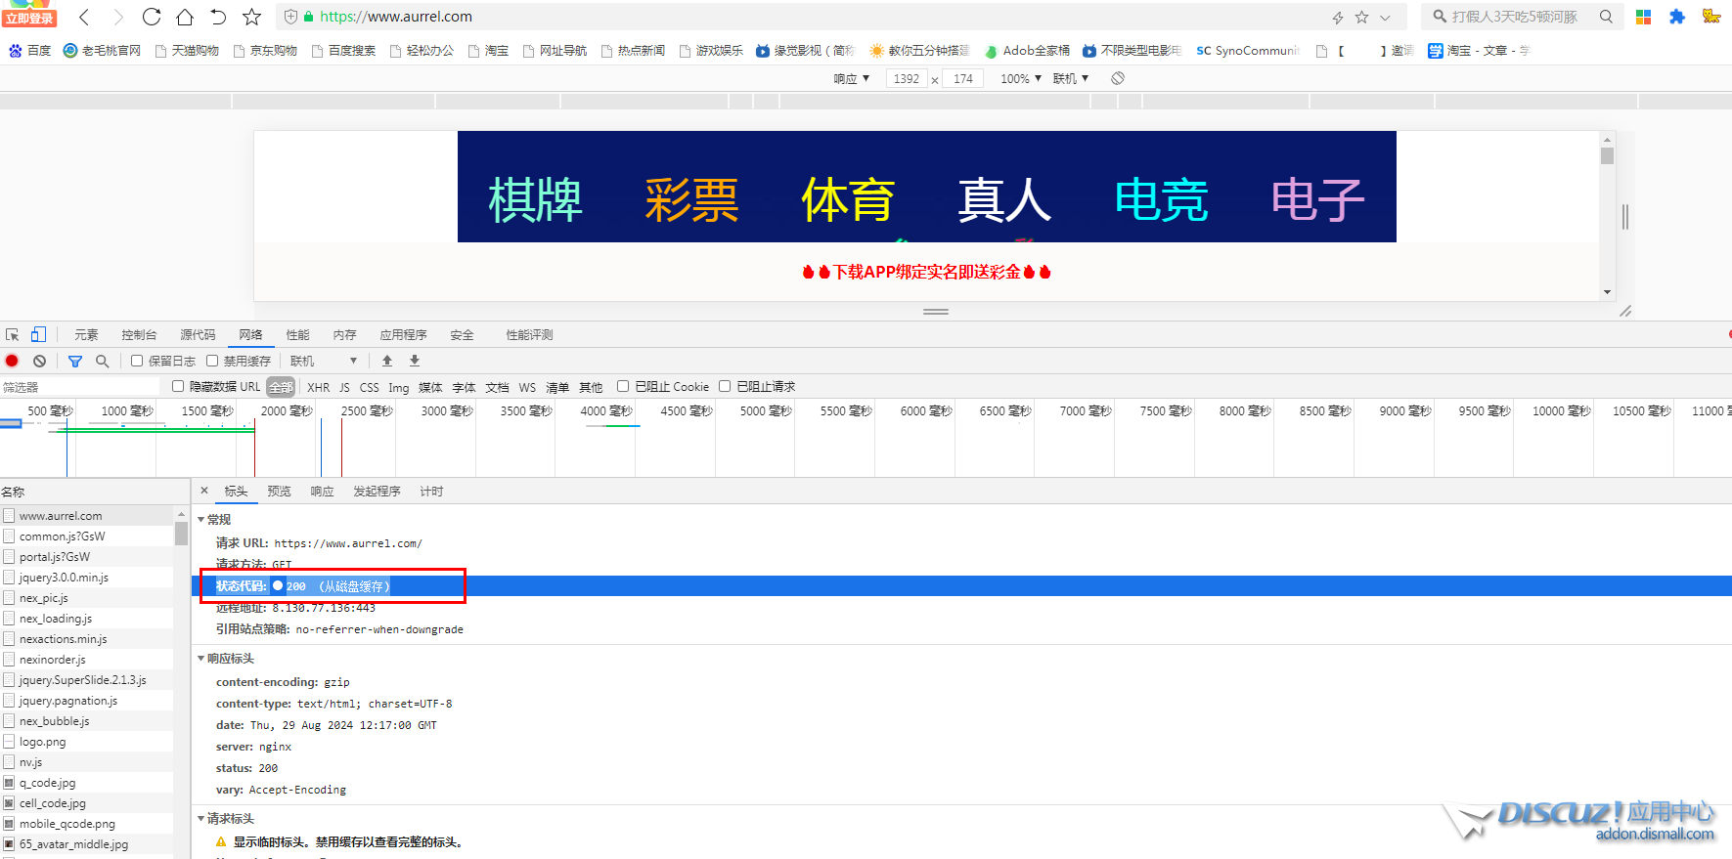This screenshot has height=859, width=1732.
Task: Click the browser Back arrow
Action: tap(84, 17)
